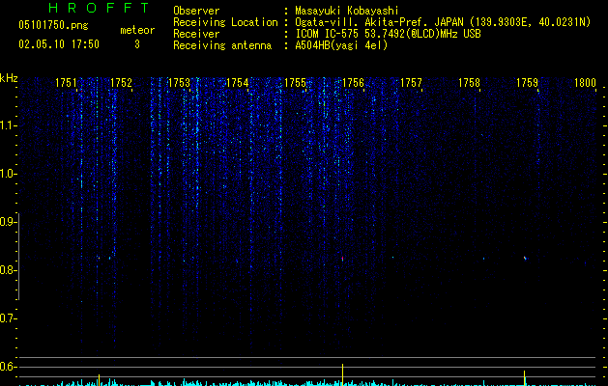Click the 0.7 kHz frequency label
The width and height of the screenshot is (608, 386).
8,318
